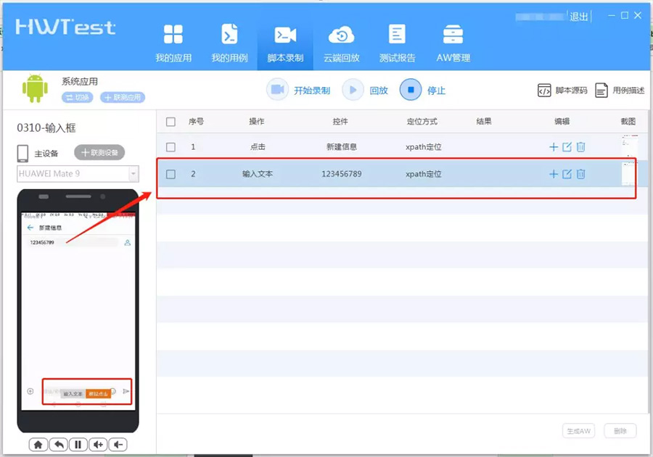View 脚本源码 script source
This screenshot has height=457, width=653.
point(562,91)
